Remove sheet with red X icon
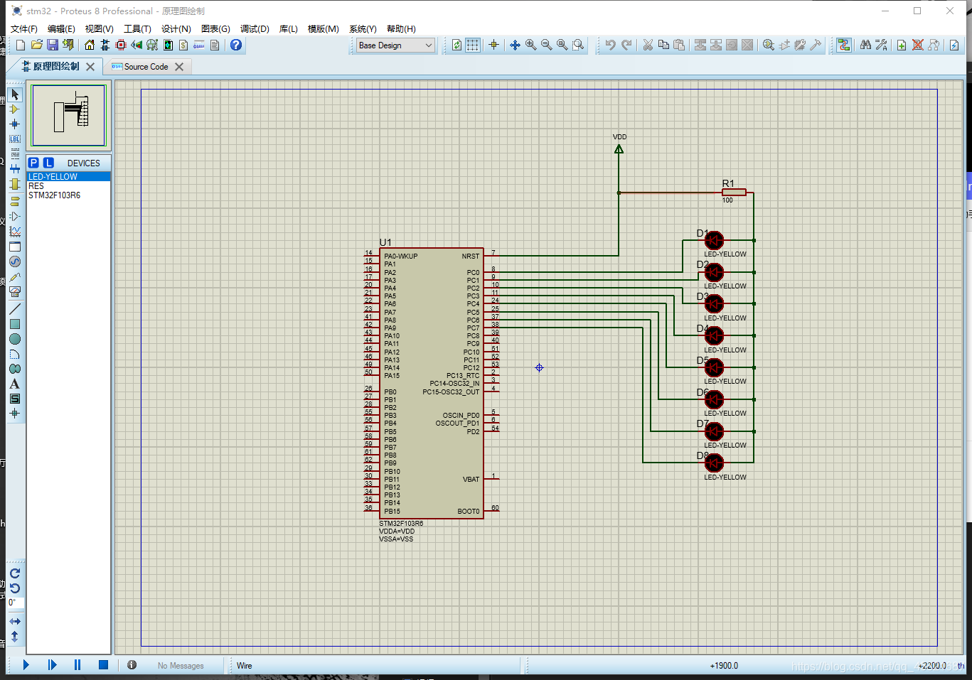 click(x=917, y=45)
